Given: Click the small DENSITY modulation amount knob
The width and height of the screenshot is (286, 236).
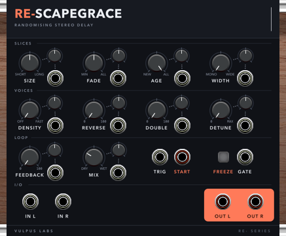Looking at the screenshot, I should pyautogui.click(x=55, y=103).
